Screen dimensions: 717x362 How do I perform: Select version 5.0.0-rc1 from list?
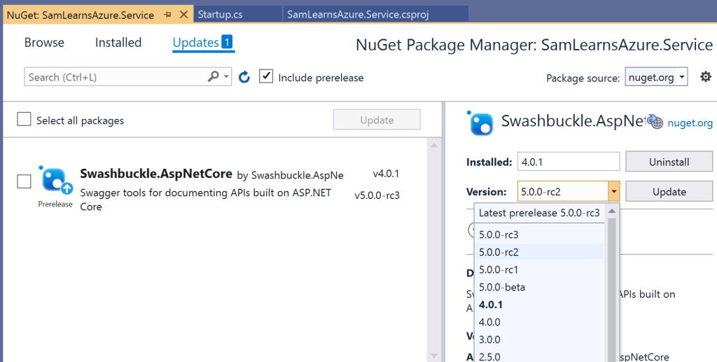[x=498, y=270]
